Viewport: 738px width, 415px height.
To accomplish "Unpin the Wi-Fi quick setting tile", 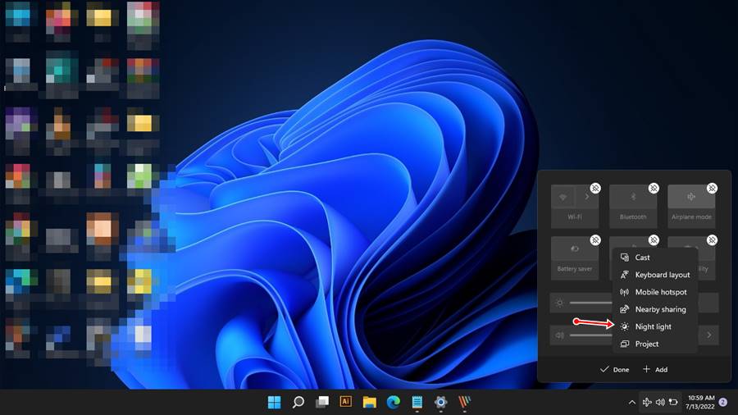I will pos(595,188).
